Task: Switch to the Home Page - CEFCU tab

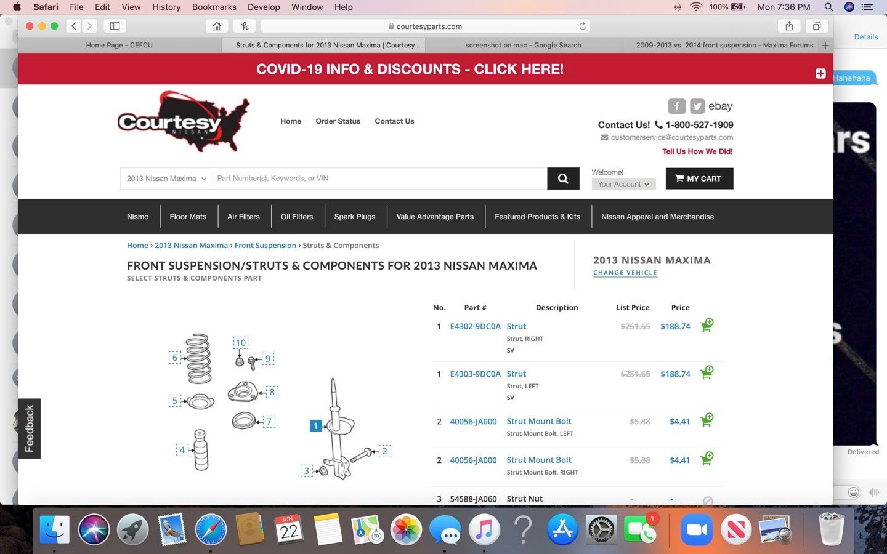Action: 119,45
